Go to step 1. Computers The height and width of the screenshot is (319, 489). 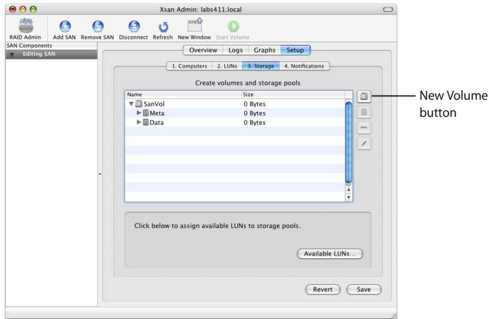pyautogui.click(x=189, y=66)
